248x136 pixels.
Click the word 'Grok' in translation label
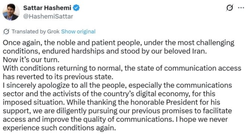(x=53, y=31)
